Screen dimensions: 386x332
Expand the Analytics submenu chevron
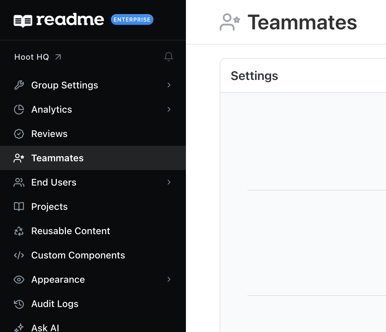[x=169, y=109]
